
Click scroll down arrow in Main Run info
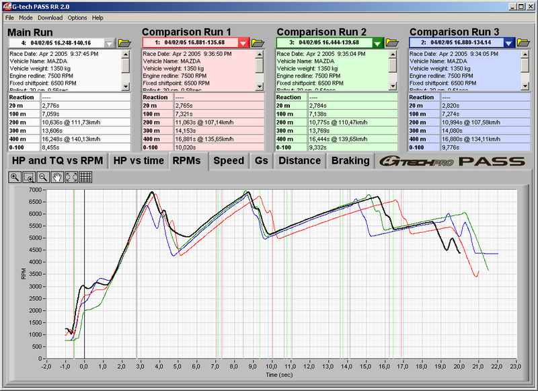(x=126, y=86)
